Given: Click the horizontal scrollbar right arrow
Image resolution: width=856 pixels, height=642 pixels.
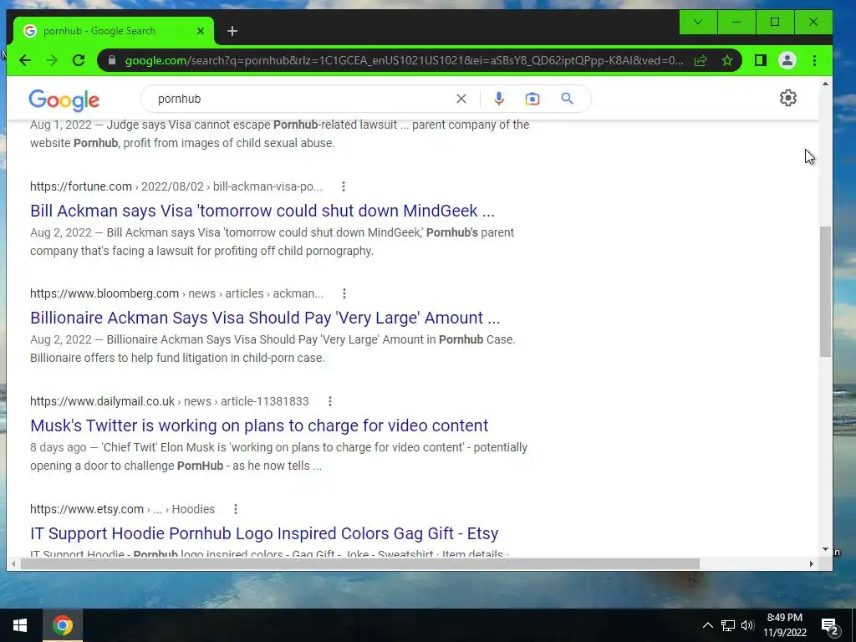Looking at the screenshot, I should point(811,564).
